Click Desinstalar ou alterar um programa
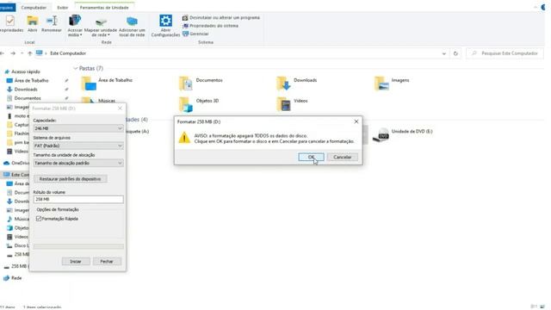Image resolution: width=551 pixels, height=310 pixels. point(221,17)
